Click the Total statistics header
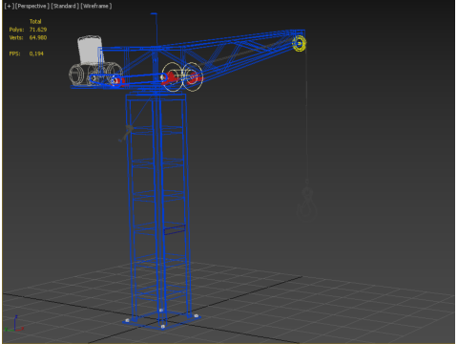The image size is (458, 344). click(35, 21)
